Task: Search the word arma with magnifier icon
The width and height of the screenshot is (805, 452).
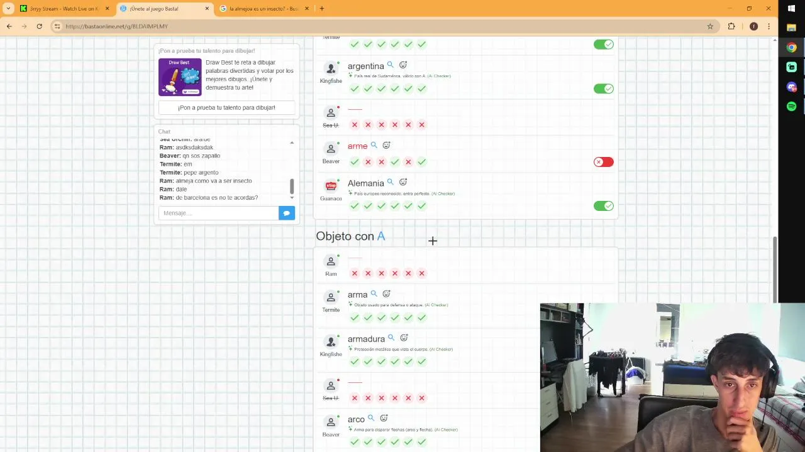Action: [x=374, y=294]
